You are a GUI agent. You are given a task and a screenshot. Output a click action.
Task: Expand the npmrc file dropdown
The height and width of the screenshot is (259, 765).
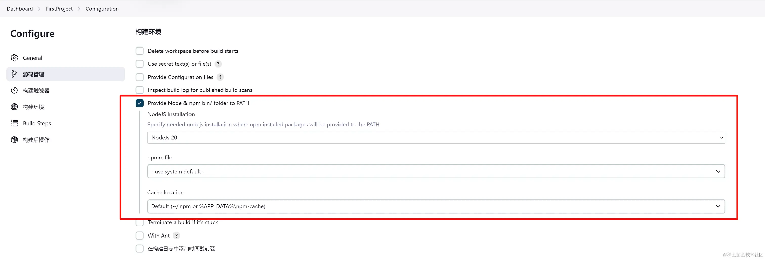coord(436,172)
